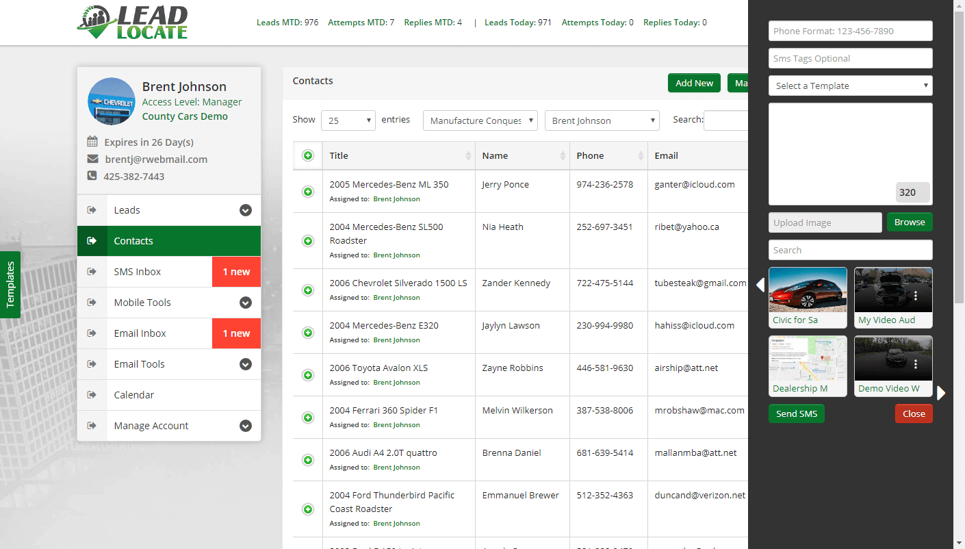Click the red Close button
The height and width of the screenshot is (549, 965).
914,413
